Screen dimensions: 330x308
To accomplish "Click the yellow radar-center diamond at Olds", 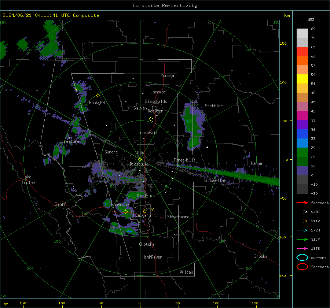I will click(140, 160).
